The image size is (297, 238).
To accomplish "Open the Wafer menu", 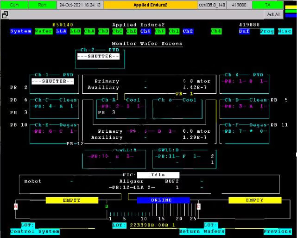I will 44,32.
